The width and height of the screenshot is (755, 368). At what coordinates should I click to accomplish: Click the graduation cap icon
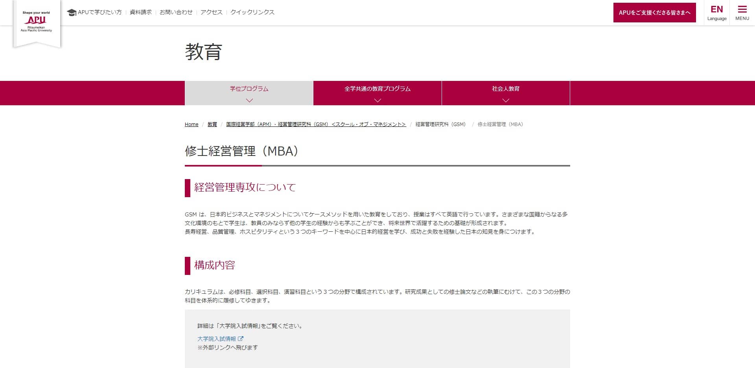pos(72,13)
